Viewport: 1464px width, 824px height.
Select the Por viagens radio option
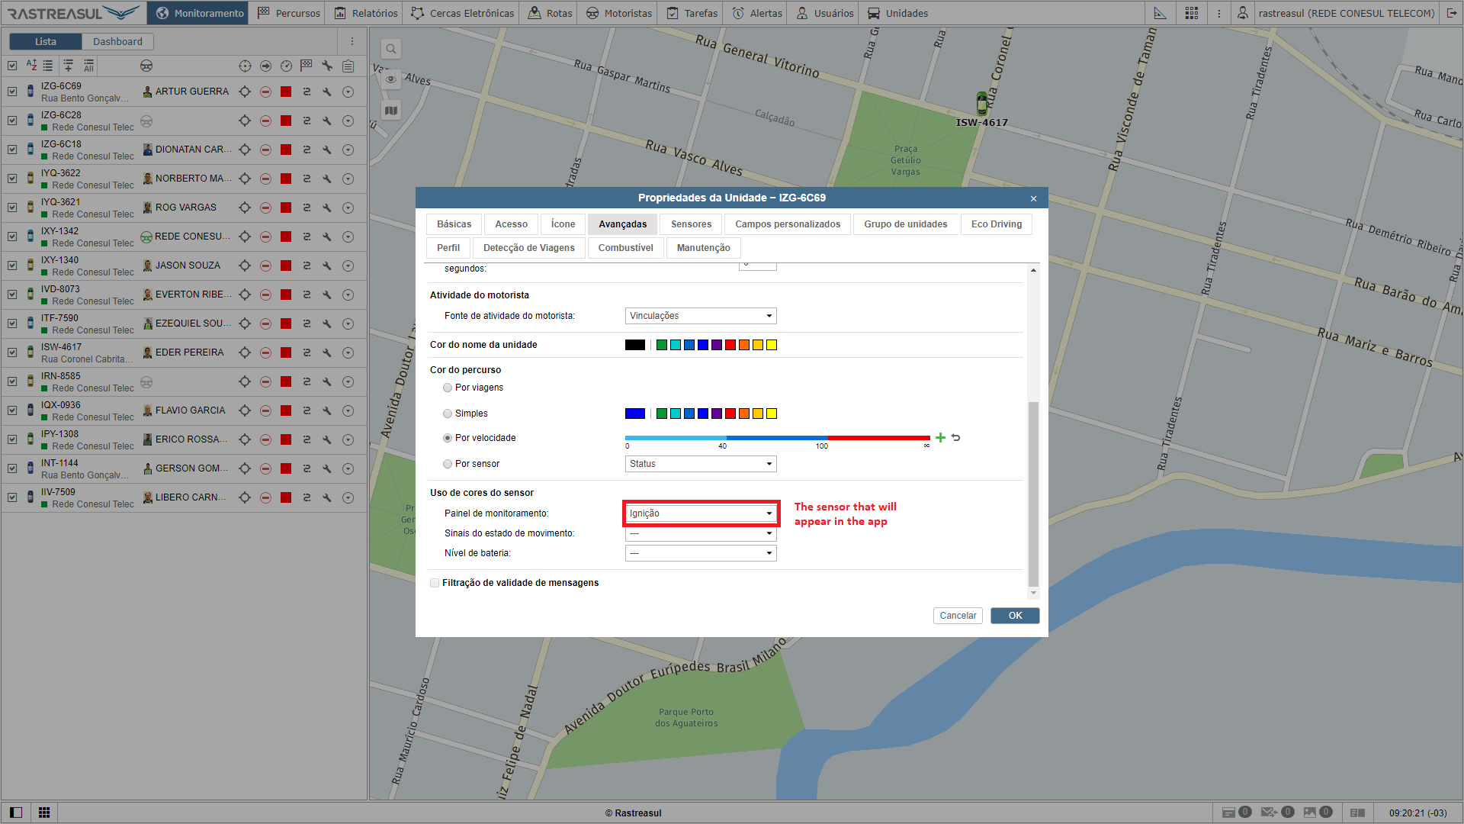448,388
